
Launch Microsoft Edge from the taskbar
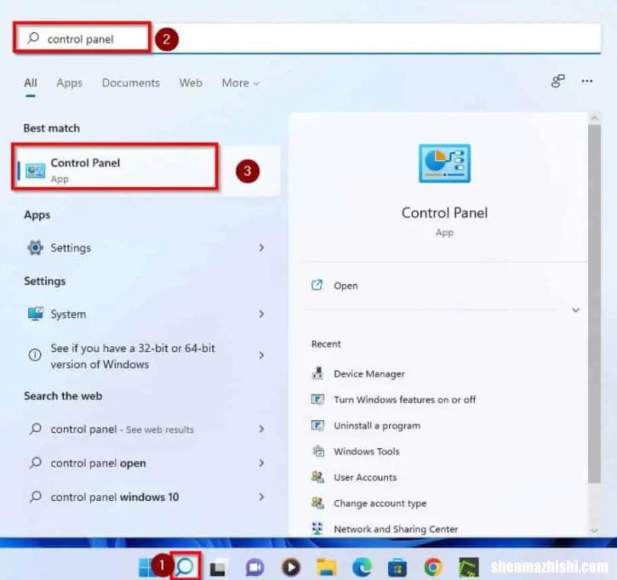(x=362, y=567)
